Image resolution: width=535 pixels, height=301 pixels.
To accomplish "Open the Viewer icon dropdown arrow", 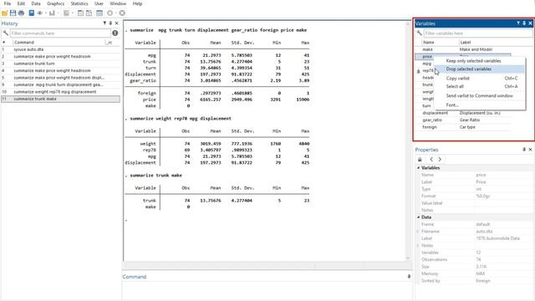I will [45, 13].
